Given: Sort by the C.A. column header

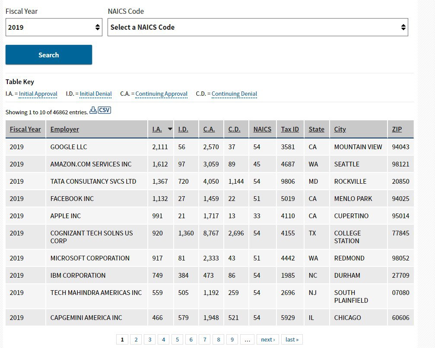Looking at the screenshot, I should (209, 129).
